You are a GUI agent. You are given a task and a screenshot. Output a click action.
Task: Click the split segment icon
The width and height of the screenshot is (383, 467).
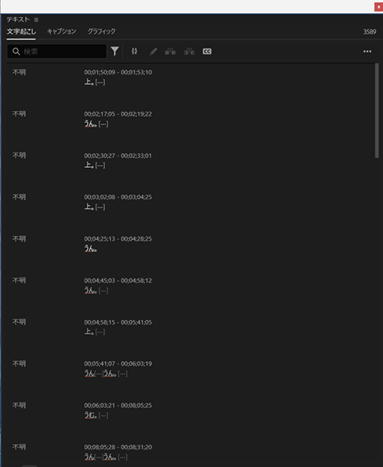click(x=170, y=51)
